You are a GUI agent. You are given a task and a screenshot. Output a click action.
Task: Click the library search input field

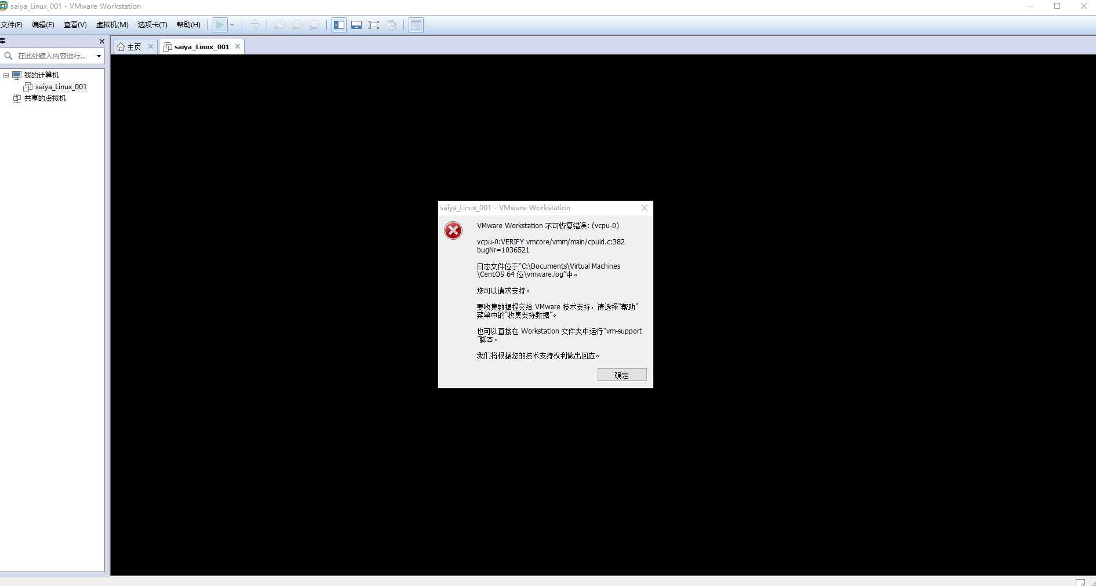52,56
